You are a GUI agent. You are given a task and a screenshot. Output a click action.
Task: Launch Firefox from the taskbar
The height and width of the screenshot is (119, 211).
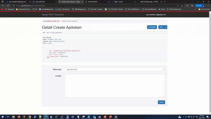[x=19, y=117]
